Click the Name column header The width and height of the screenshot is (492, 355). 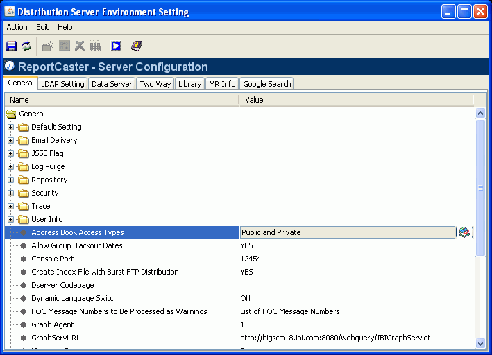(x=122, y=100)
